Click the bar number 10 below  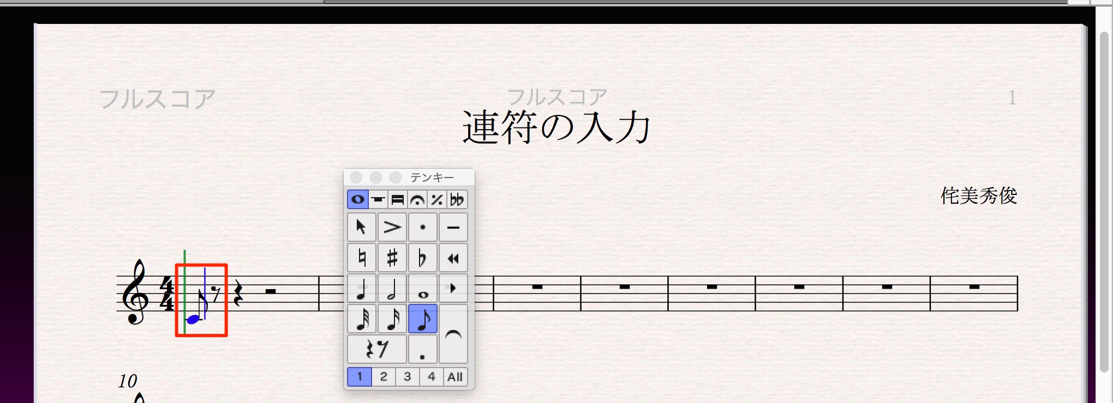pos(128,381)
